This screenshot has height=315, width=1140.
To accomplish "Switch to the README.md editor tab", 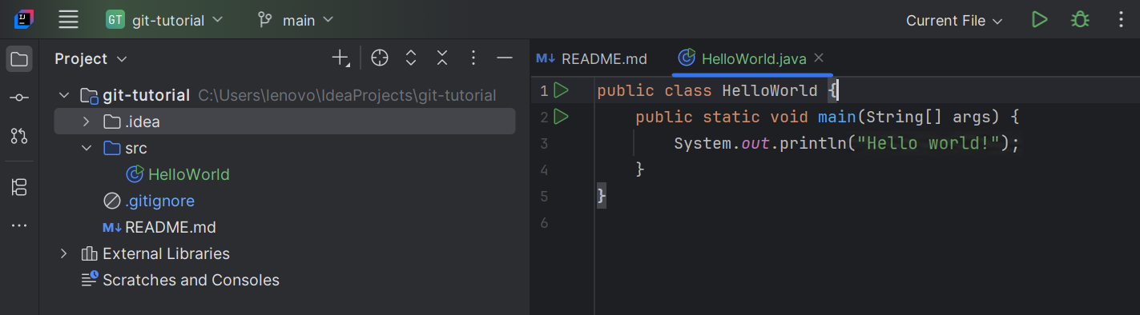I will 592,58.
